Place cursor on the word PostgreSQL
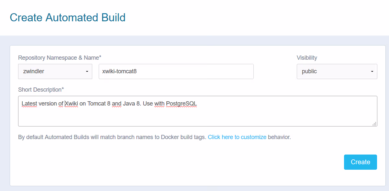Viewport: 389px width, 191px height. (x=181, y=104)
